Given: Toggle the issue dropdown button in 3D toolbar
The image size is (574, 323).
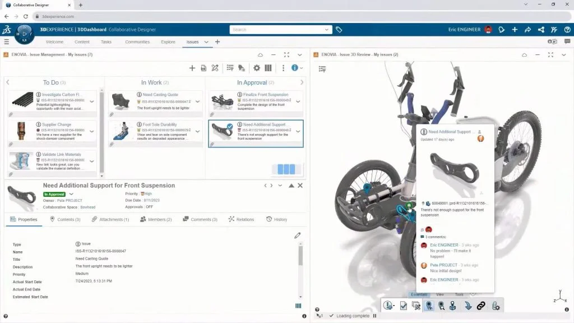Looking at the screenshot, I should pos(388,306).
